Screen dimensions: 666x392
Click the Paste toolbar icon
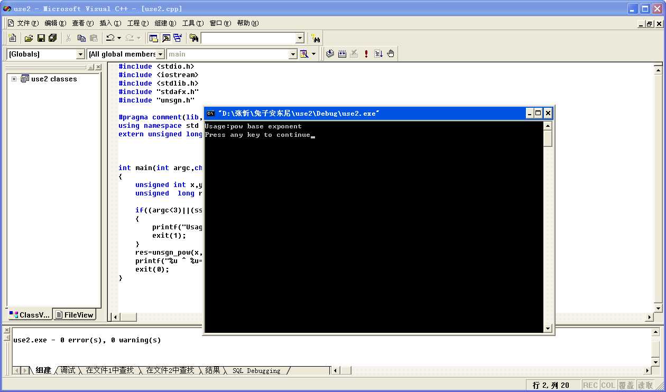click(x=94, y=38)
